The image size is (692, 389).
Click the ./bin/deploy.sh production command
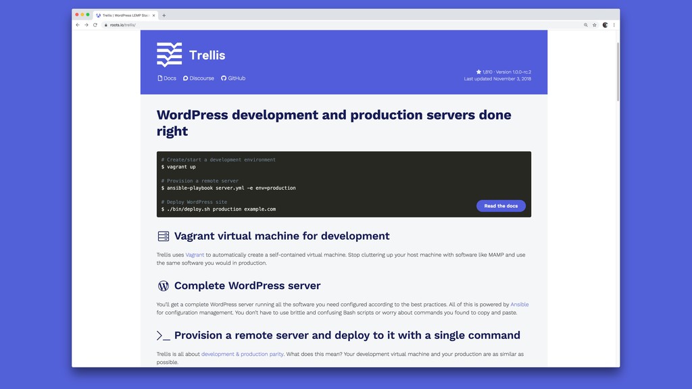click(218, 209)
